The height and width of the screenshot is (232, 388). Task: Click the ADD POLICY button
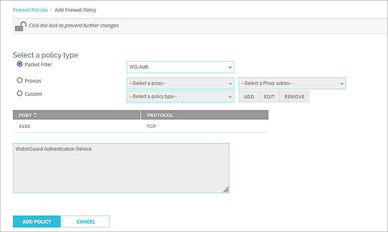(37, 222)
